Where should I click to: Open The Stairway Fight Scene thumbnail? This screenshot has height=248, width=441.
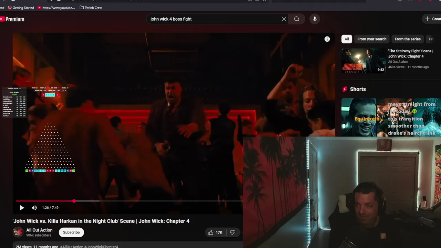coord(363,61)
